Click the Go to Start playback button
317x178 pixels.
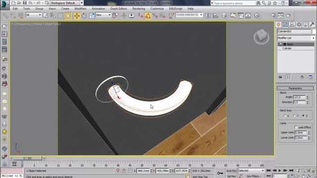point(268,171)
